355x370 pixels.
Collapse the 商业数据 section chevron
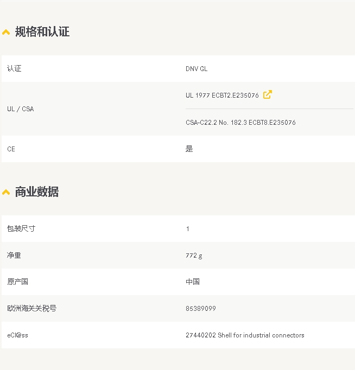[6, 192]
